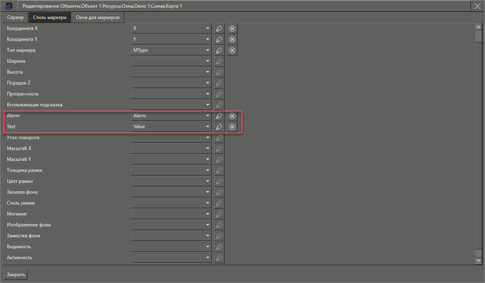Remove the Тип маркера binding
Viewport: 485px width, 283px height.
[x=232, y=51]
